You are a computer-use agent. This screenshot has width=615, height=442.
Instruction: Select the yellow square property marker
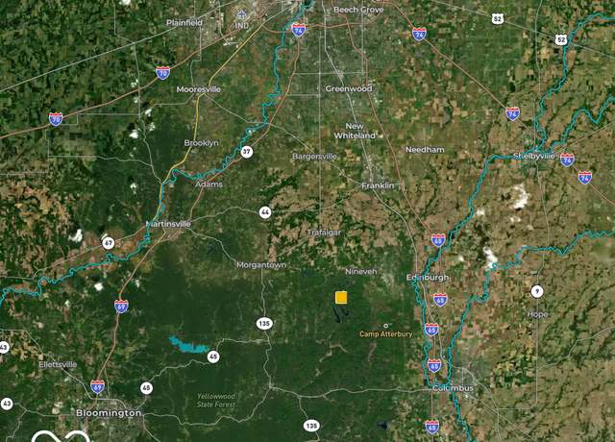[341, 298]
